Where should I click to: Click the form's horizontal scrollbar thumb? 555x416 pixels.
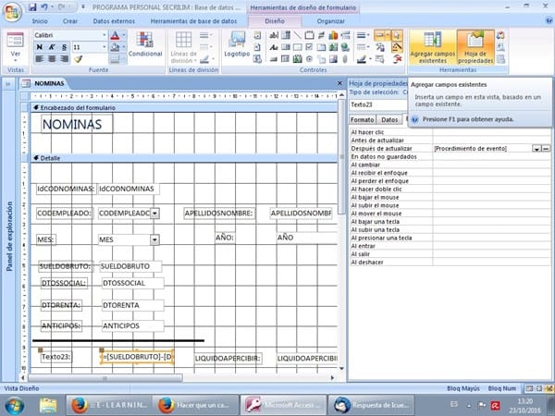coord(105,378)
